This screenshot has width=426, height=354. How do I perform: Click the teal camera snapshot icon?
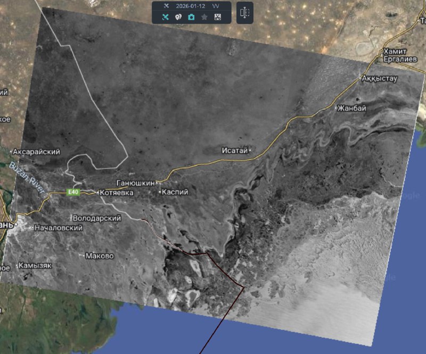click(x=191, y=17)
